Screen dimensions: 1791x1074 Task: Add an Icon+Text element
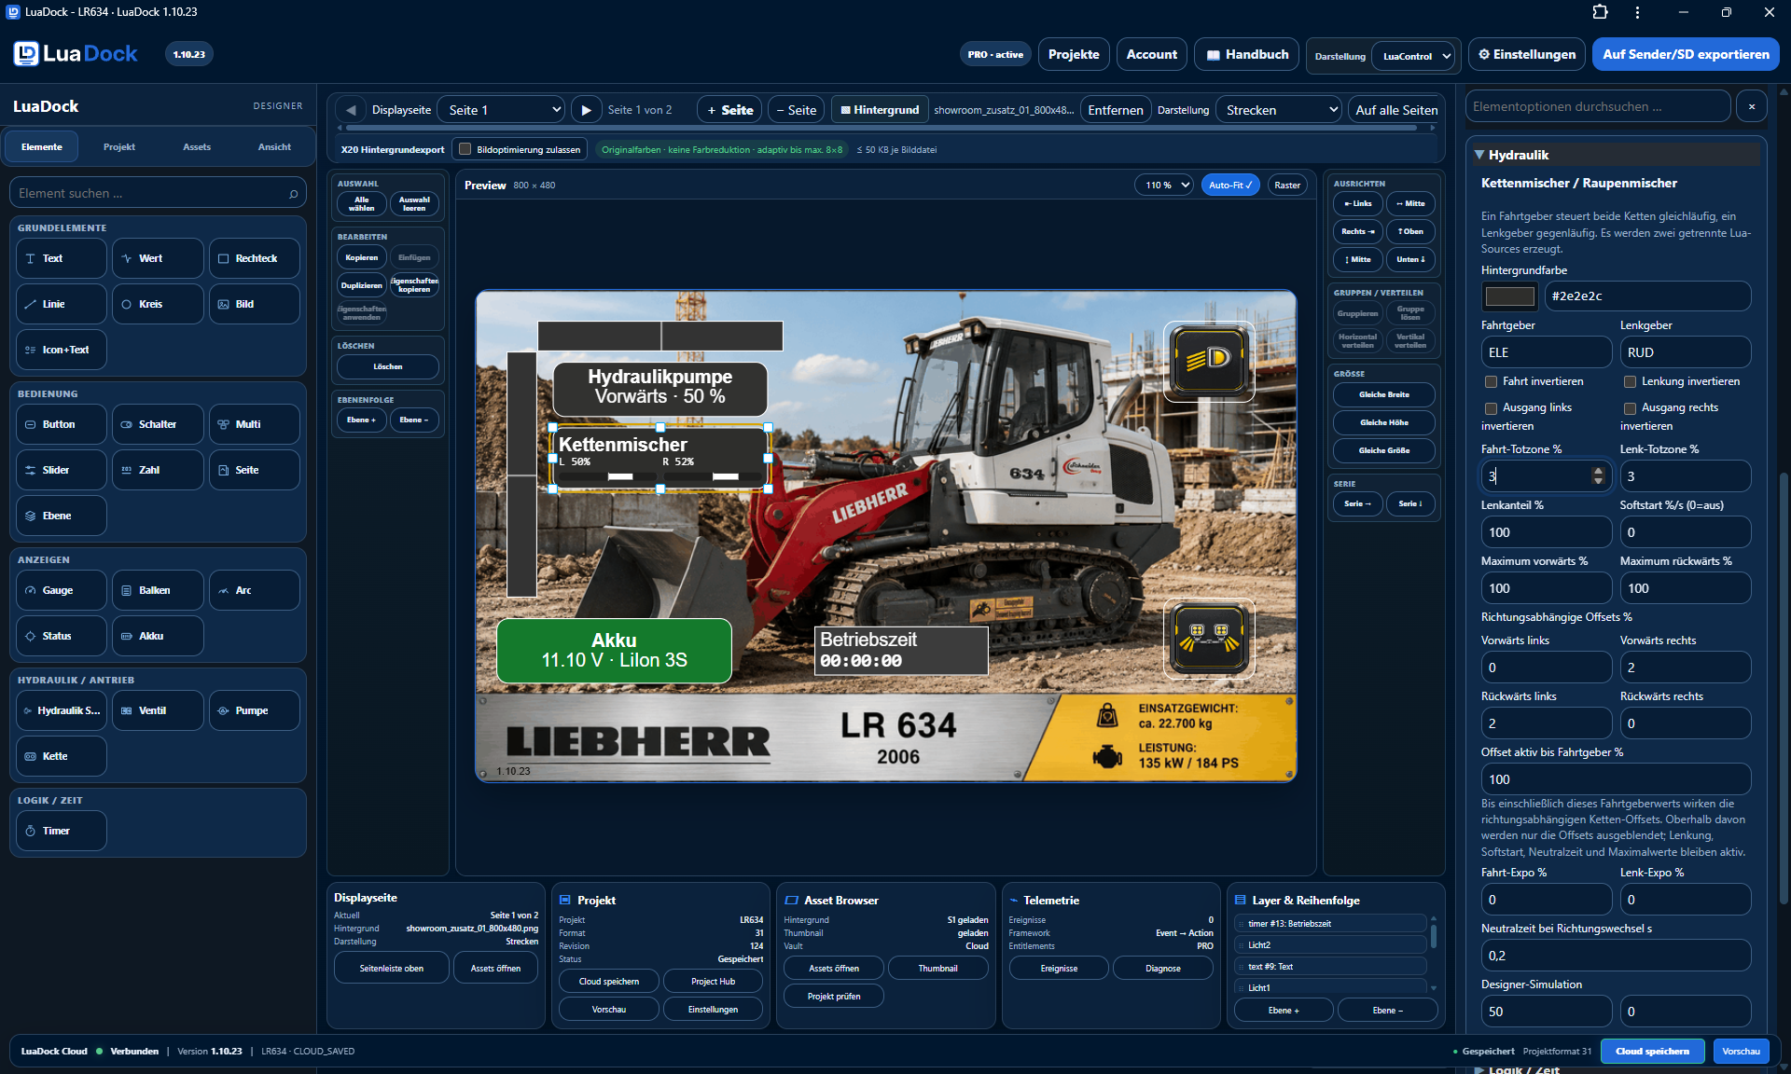[x=62, y=350]
